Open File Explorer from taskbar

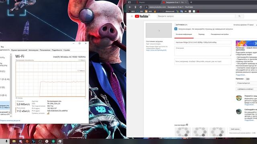click(14, 141)
